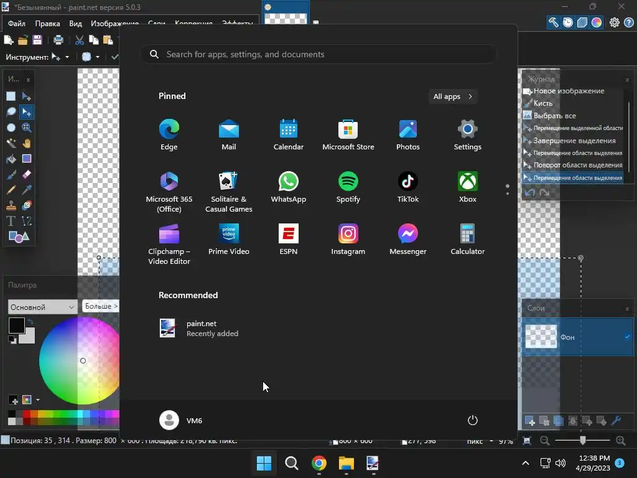
Task: Launch WhatsApp from pinned apps
Action: 289,187
